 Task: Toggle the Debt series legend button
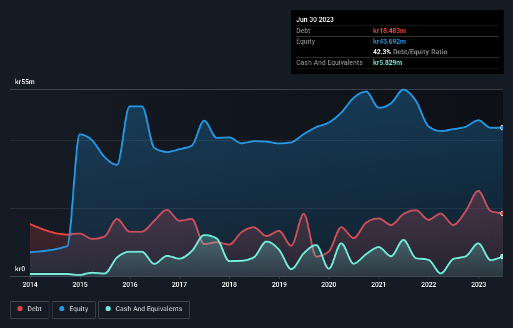pos(29,309)
